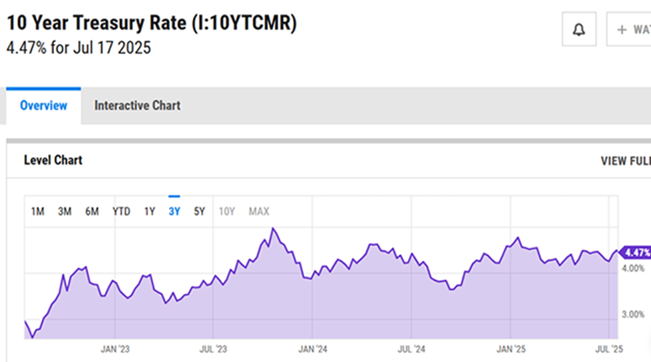Viewport: 651px width, 362px height.
Task: Click the active 3Y range
Action: pos(174,211)
